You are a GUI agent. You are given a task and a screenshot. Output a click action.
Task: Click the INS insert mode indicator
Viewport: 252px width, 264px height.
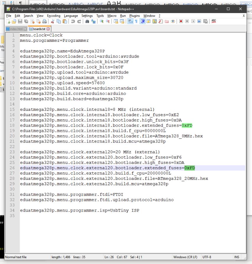coord(237,257)
